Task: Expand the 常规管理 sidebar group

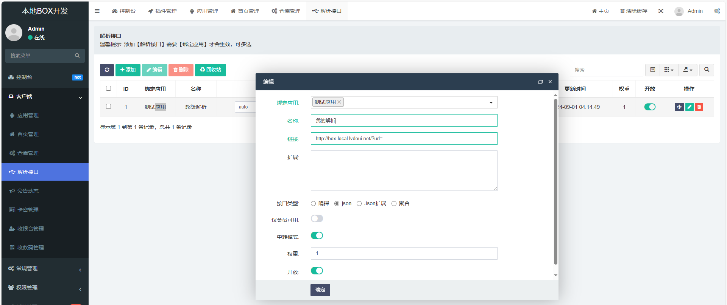Action: [45, 268]
